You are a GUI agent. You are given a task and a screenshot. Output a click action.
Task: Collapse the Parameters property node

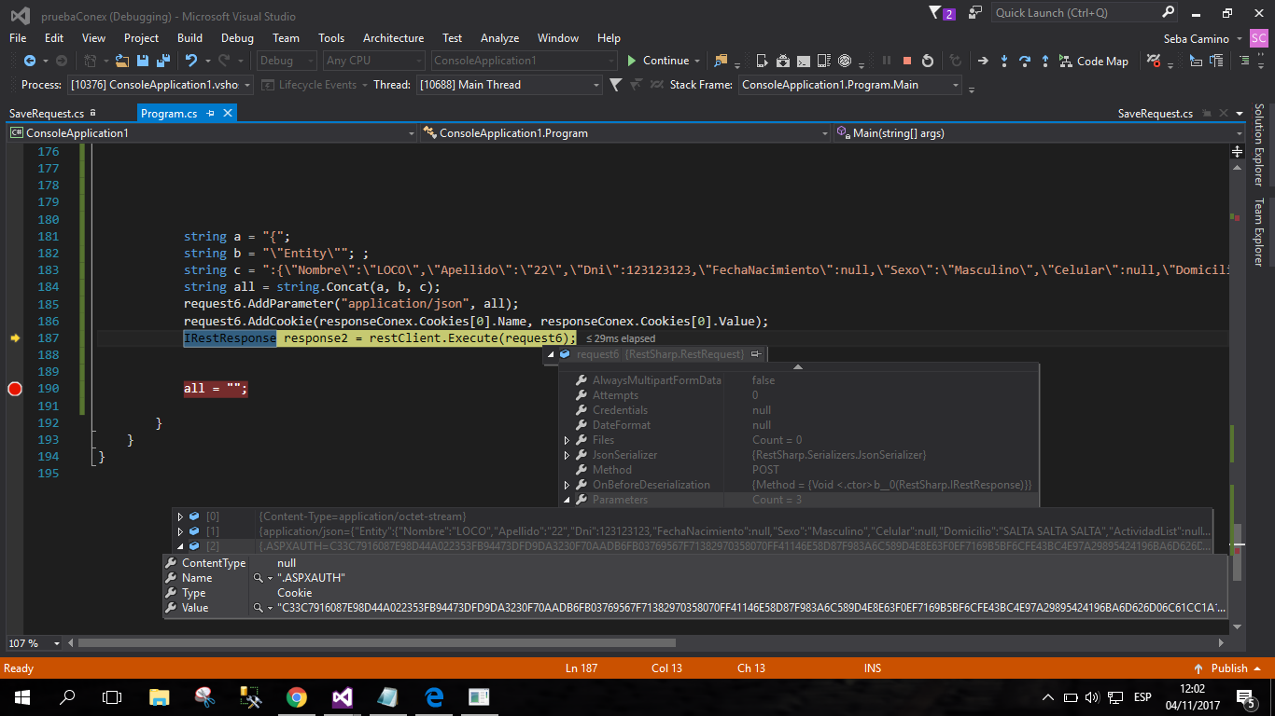[x=567, y=500]
